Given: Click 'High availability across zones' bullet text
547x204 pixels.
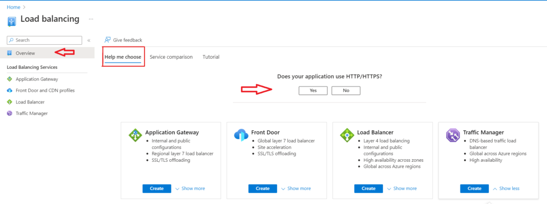Looking at the screenshot, I should coord(394,160).
